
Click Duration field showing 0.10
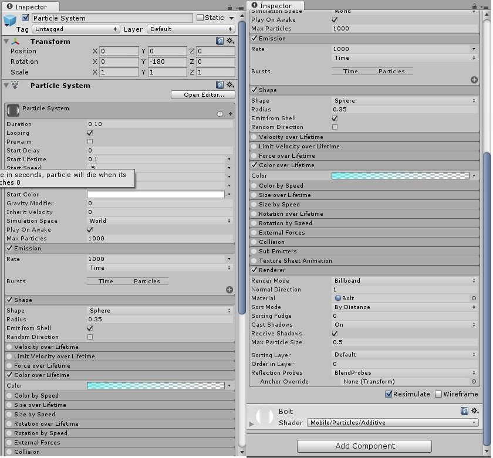click(160, 124)
